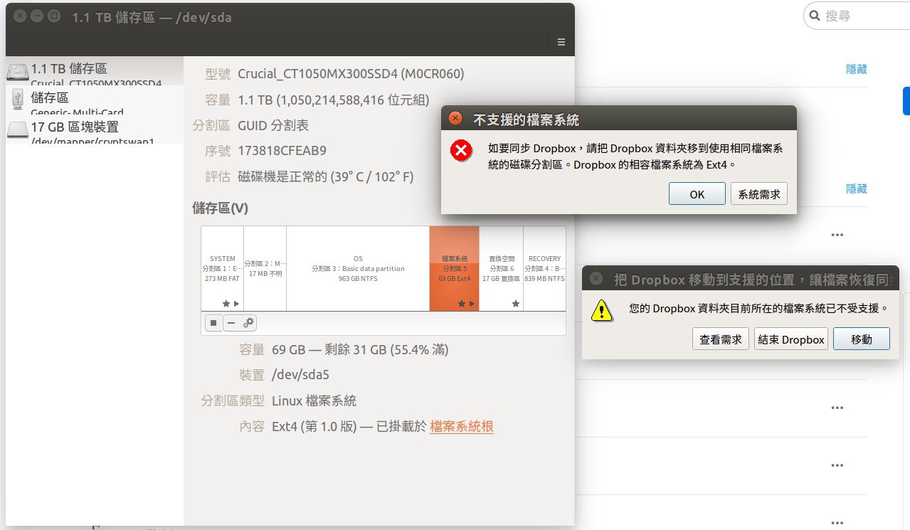Unmount the selected partition with stop button
Image resolution: width=910 pixels, height=530 pixels.
click(x=213, y=323)
